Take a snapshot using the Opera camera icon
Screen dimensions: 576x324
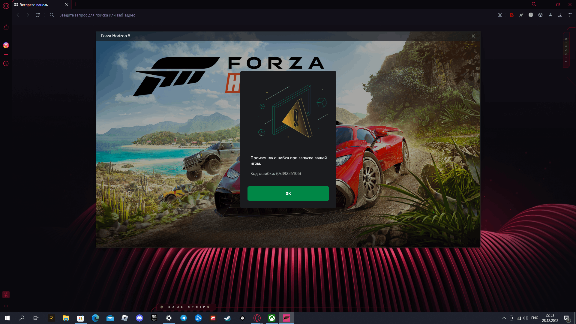pyautogui.click(x=500, y=15)
